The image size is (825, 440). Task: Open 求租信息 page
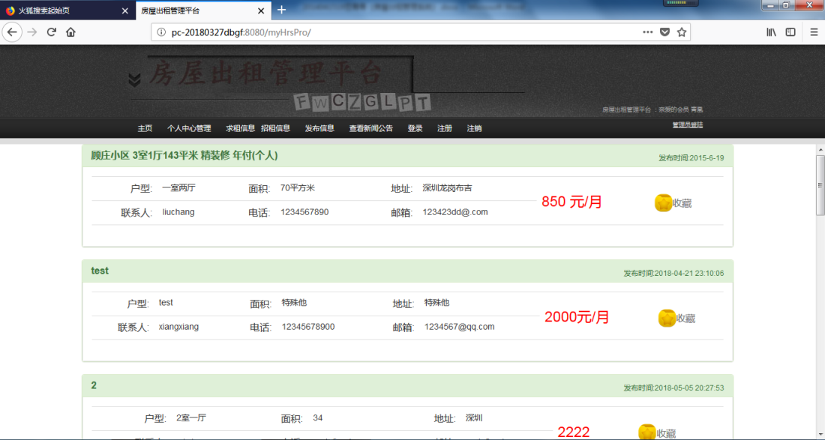(x=241, y=128)
